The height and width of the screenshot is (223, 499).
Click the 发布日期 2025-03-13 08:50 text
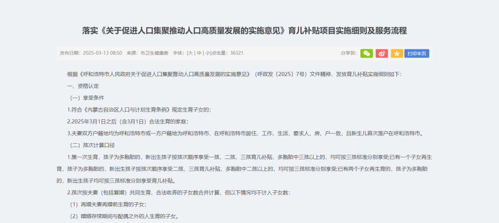[91, 53]
